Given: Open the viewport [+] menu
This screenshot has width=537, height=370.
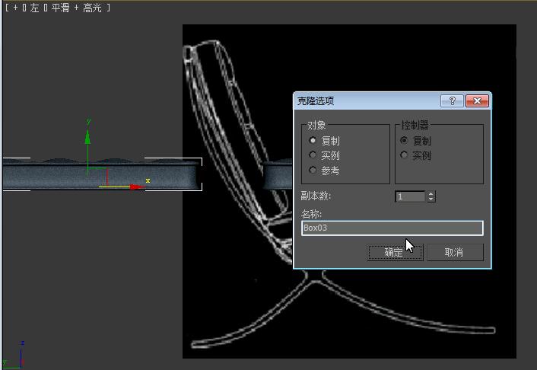Looking at the screenshot, I should point(15,8).
